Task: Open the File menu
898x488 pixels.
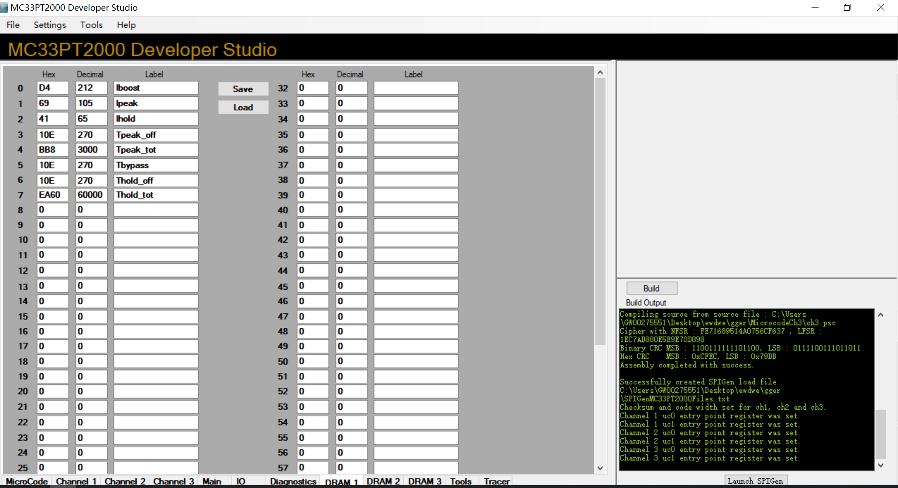Action: [13, 25]
